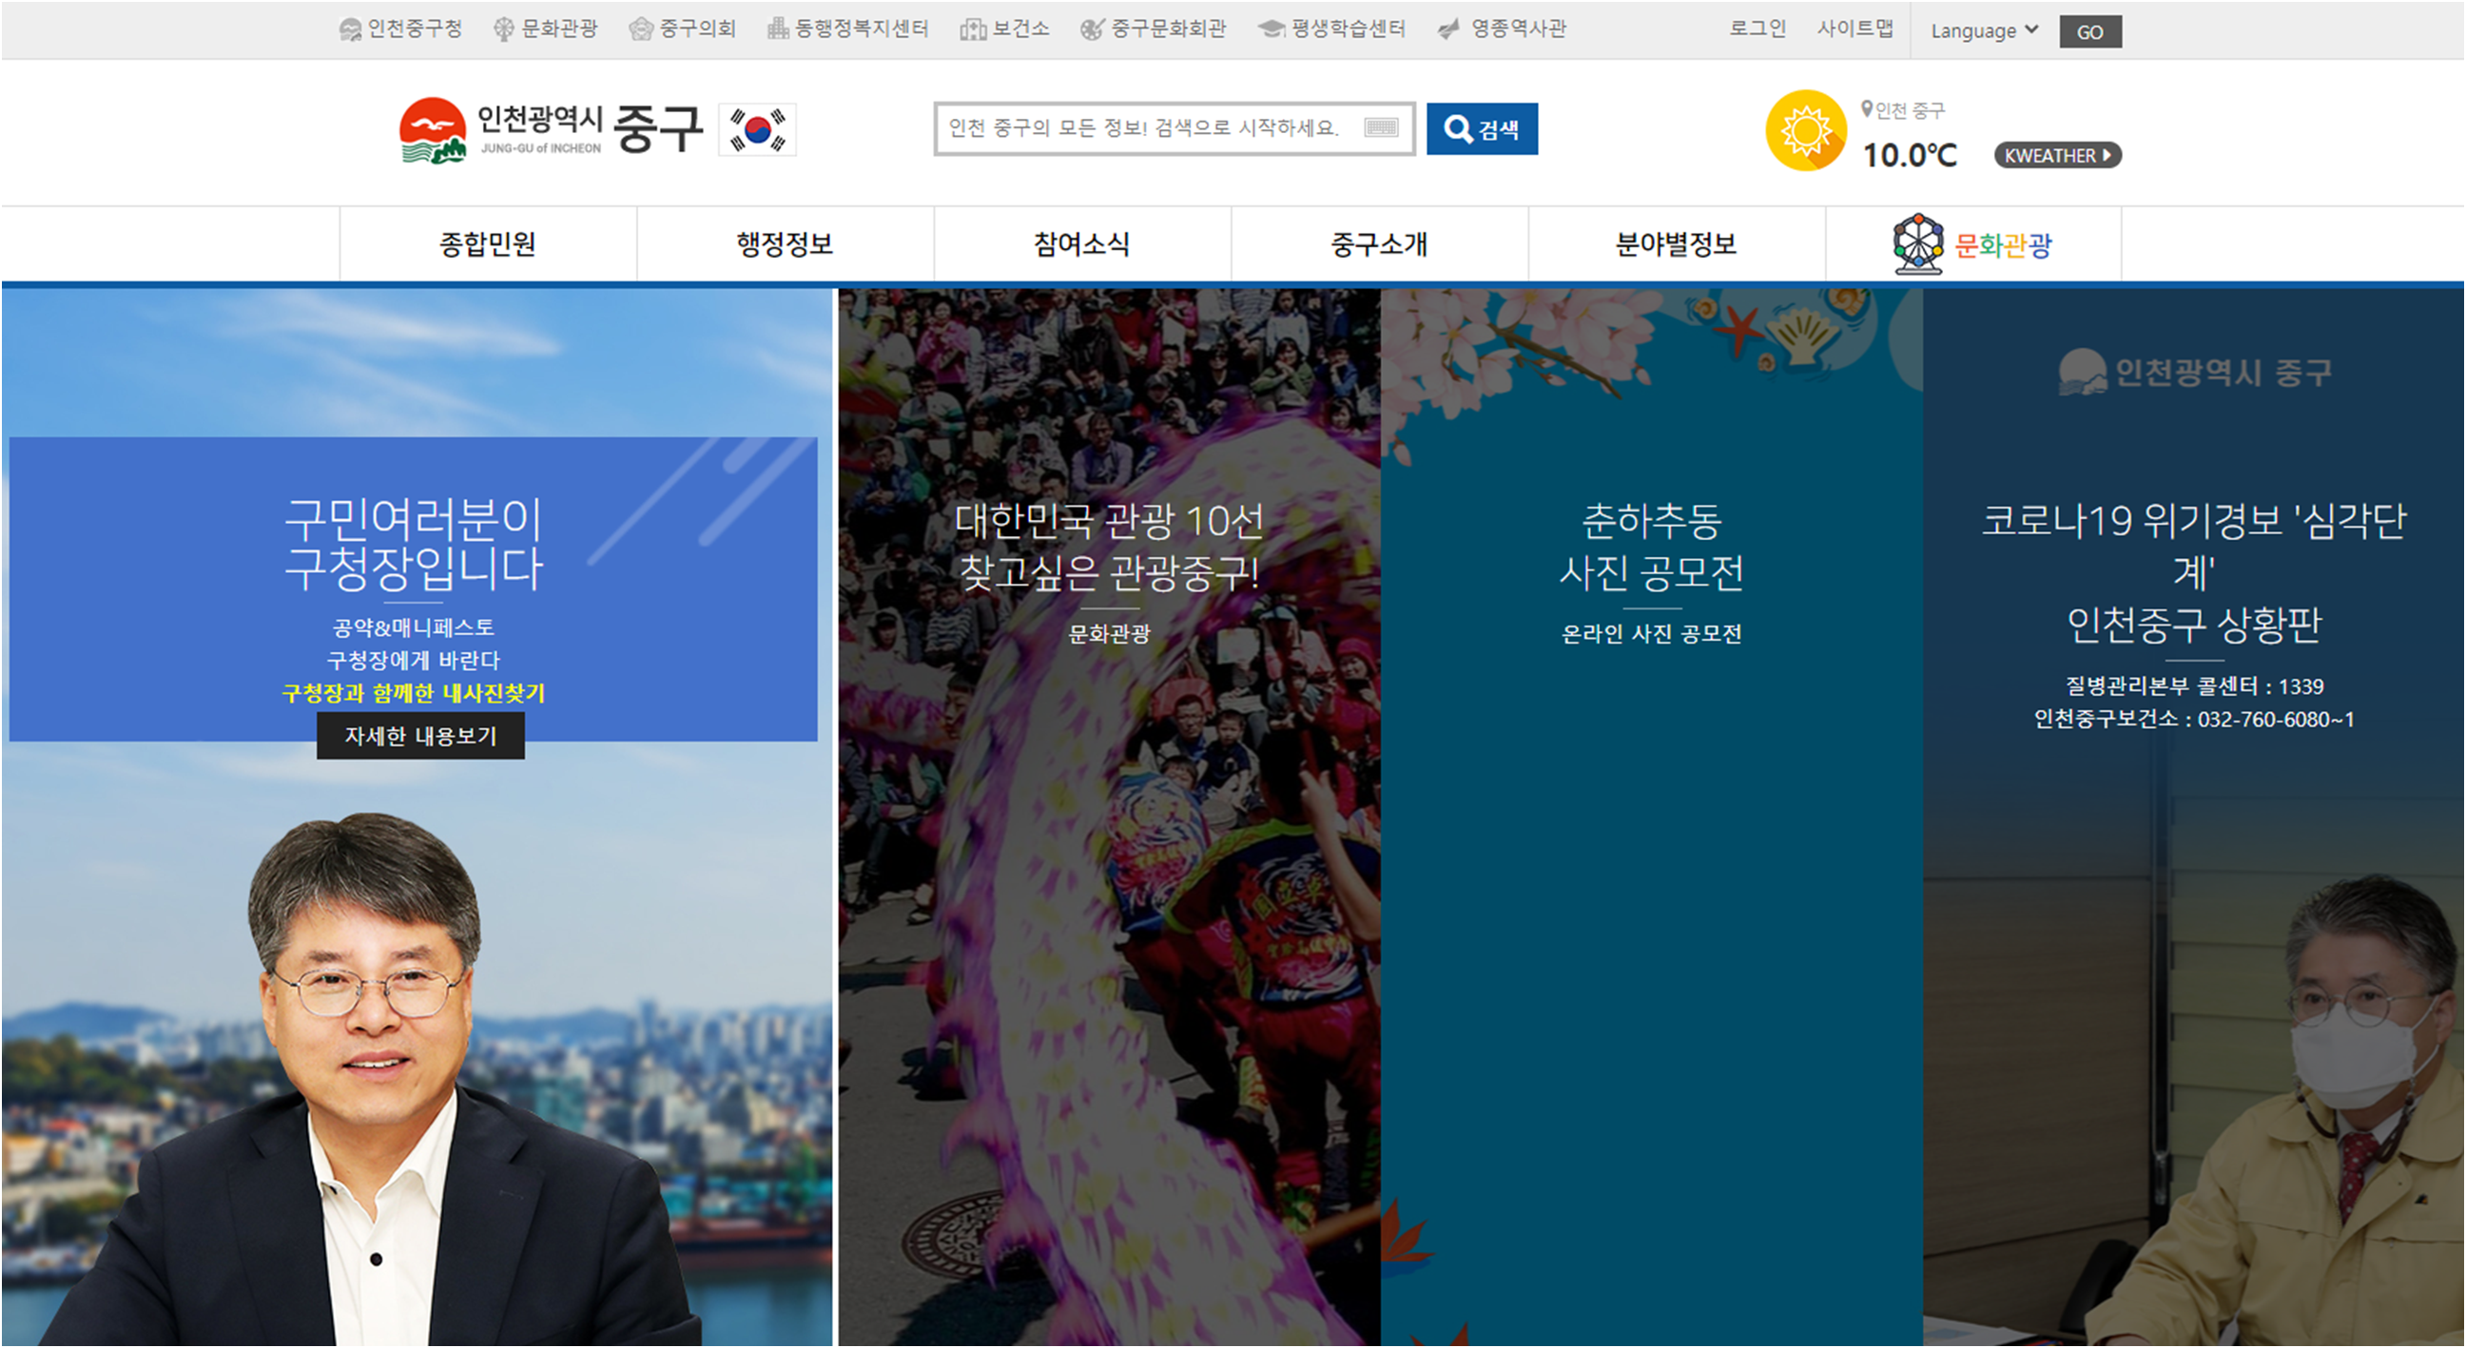Open the 종합민원 main menu

coord(487,245)
